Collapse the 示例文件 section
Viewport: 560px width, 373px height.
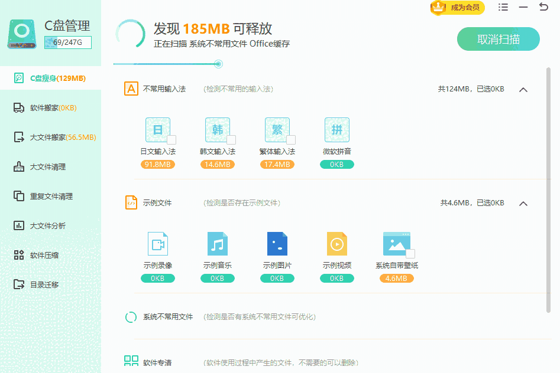[x=523, y=202]
